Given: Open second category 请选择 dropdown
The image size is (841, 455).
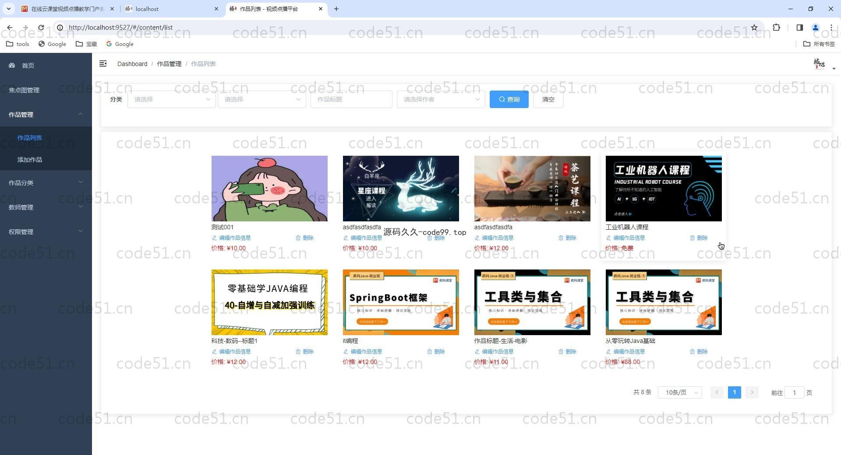Looking at the screenshot, I should click(x=261, y=99).
